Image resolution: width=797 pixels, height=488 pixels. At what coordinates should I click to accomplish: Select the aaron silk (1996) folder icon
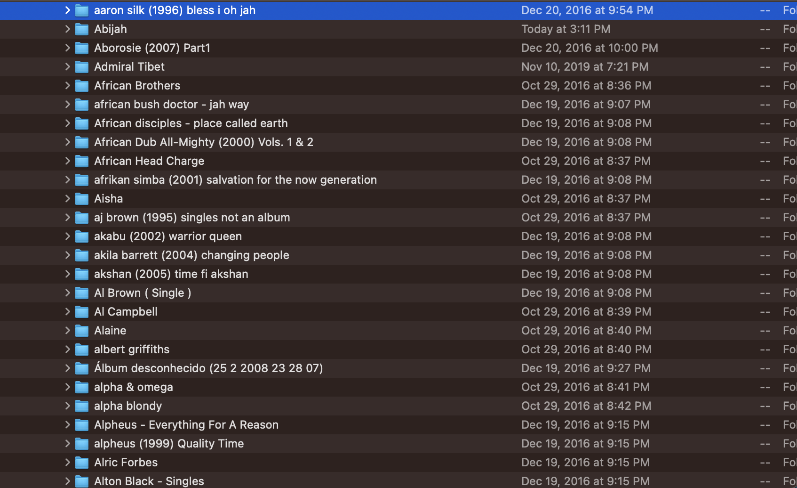coord(82,10)
